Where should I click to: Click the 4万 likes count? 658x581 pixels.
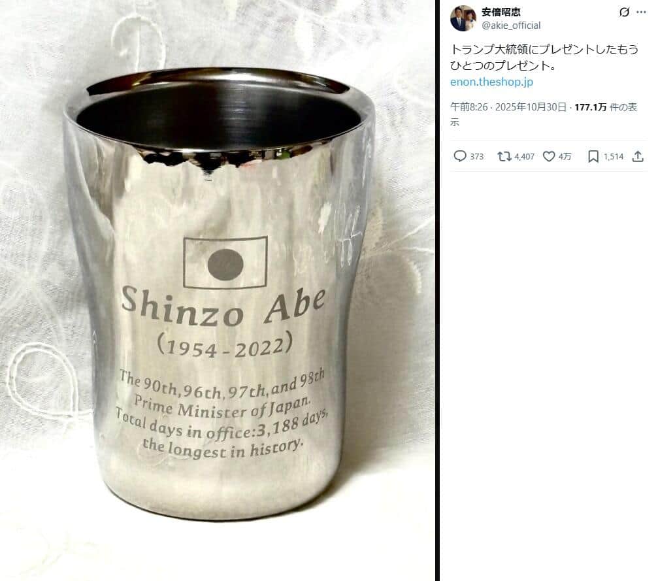pyautogui.click(x=565, y=157)
